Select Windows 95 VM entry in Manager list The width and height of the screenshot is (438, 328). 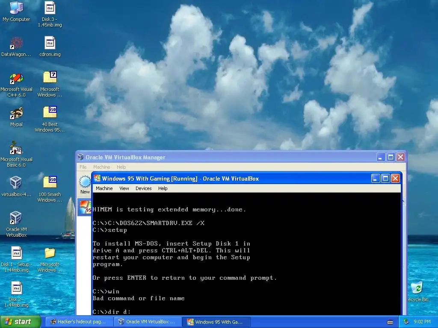point(84,208)
